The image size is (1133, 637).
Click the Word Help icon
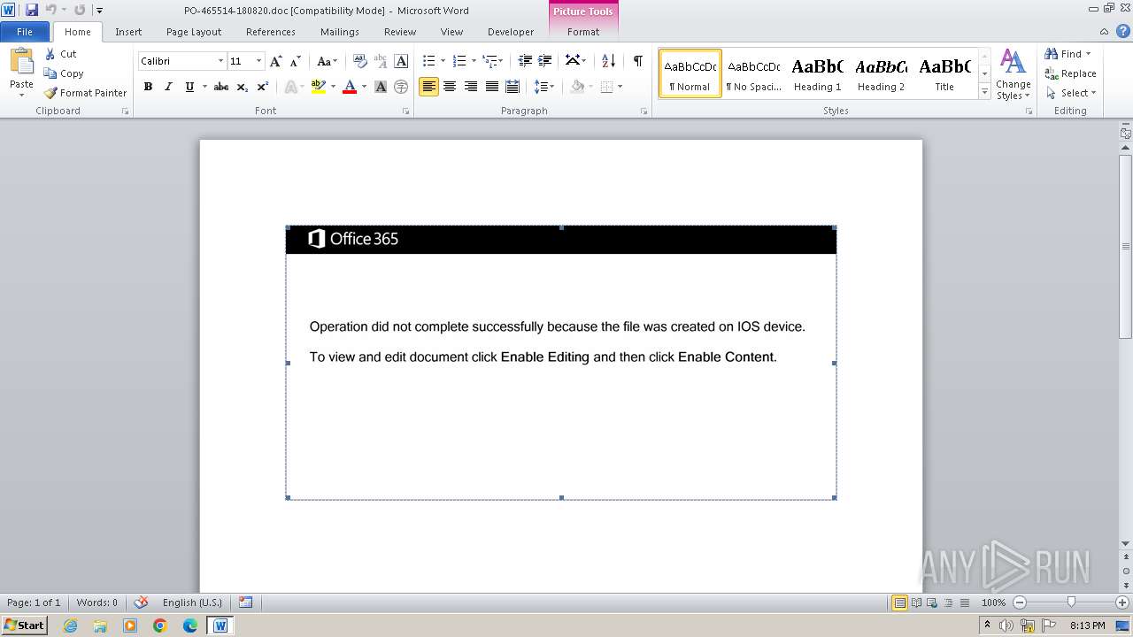tap(1123, 31)
